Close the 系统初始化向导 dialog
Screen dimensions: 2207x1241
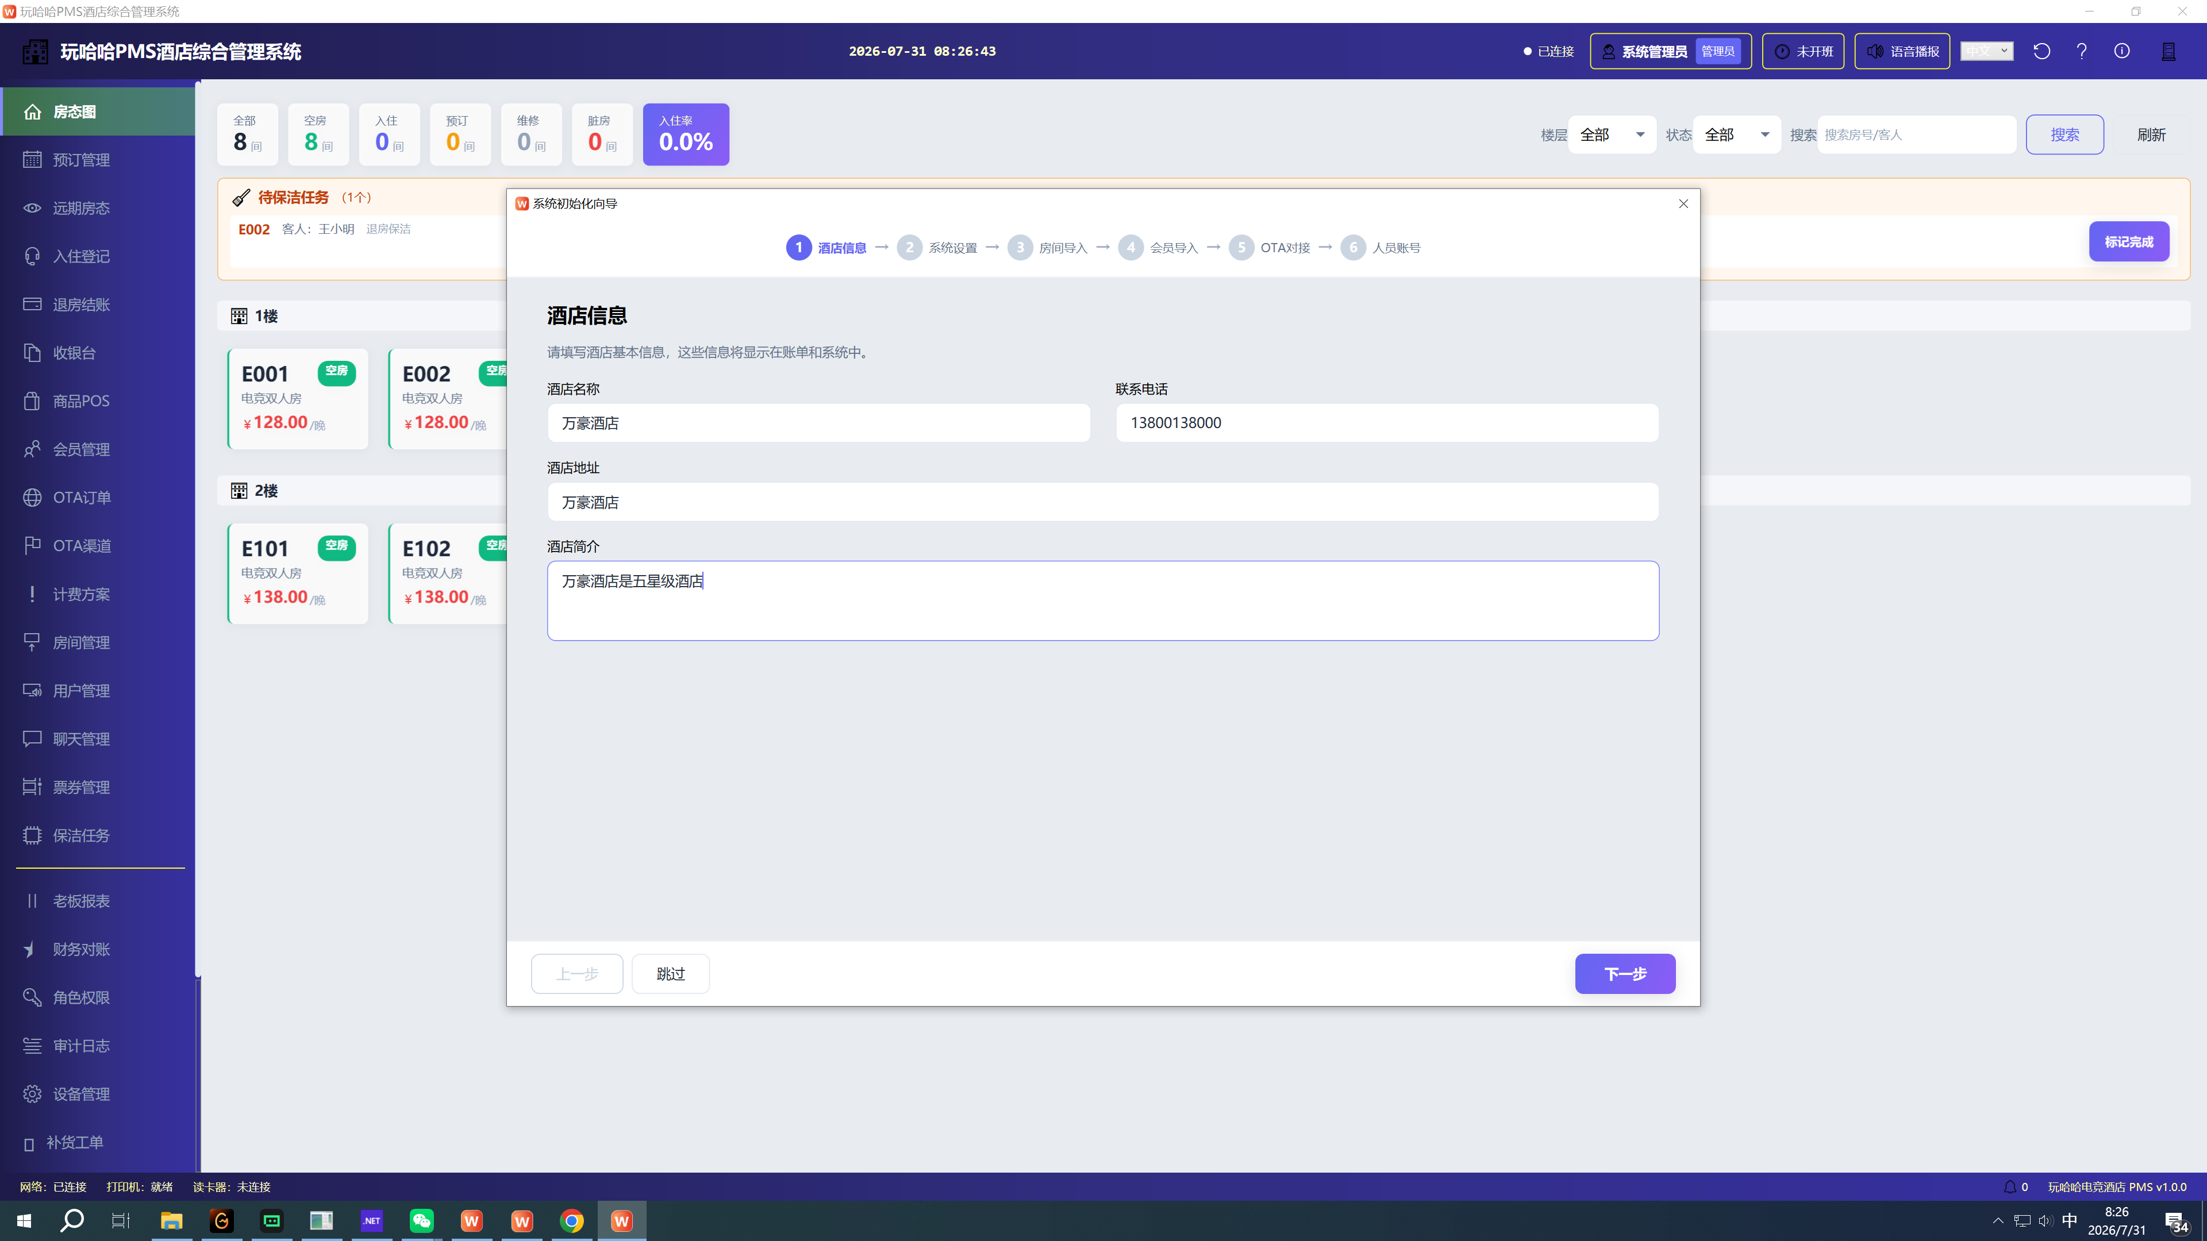tap(1683, 204)
